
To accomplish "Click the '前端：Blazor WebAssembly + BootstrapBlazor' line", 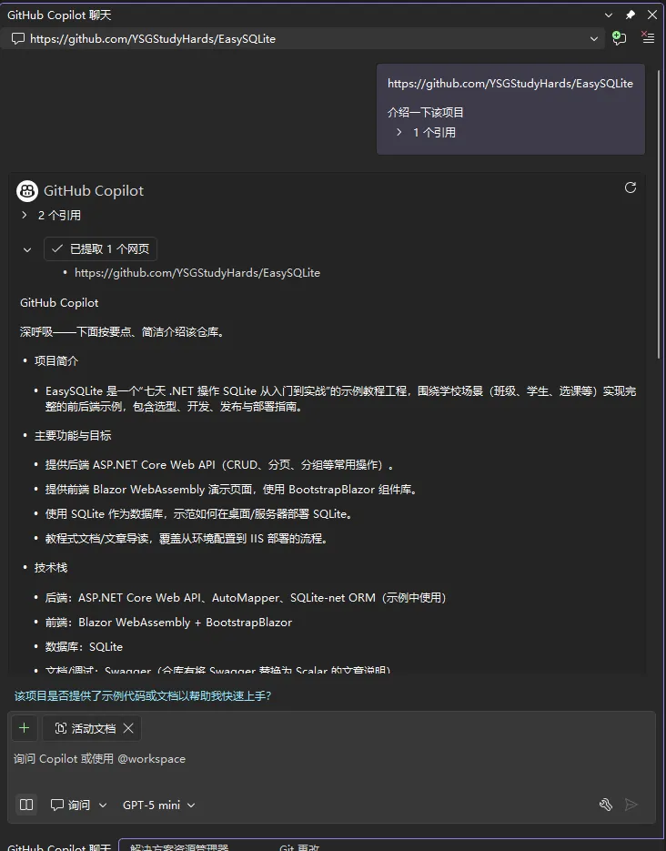I will pos(168,623).
